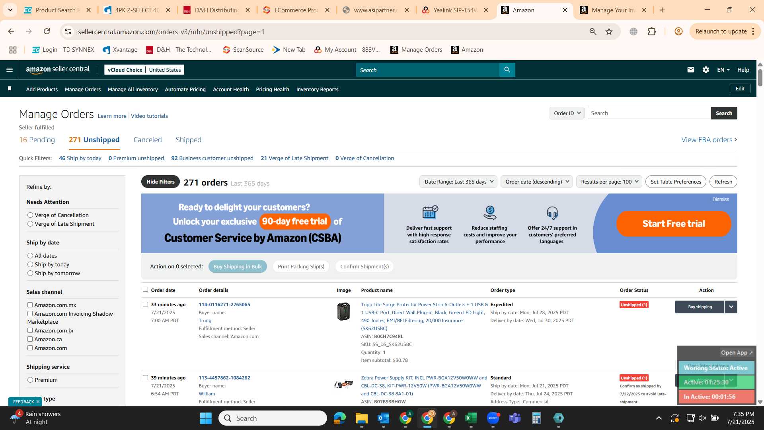Select Verge of Cancellation radio button
Image resolution: width=764 pixels, height=430 pixels.
click(30, 215)
